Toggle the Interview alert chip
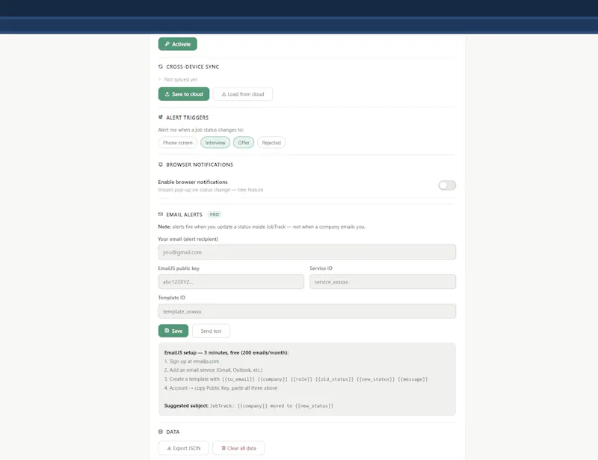Screen dimensions: 598x460 click(215, 142)
